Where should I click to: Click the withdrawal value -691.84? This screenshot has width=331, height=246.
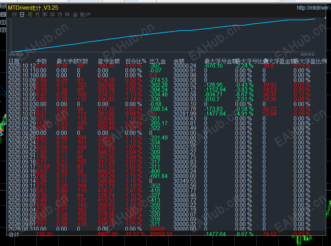tap(158, 176)
